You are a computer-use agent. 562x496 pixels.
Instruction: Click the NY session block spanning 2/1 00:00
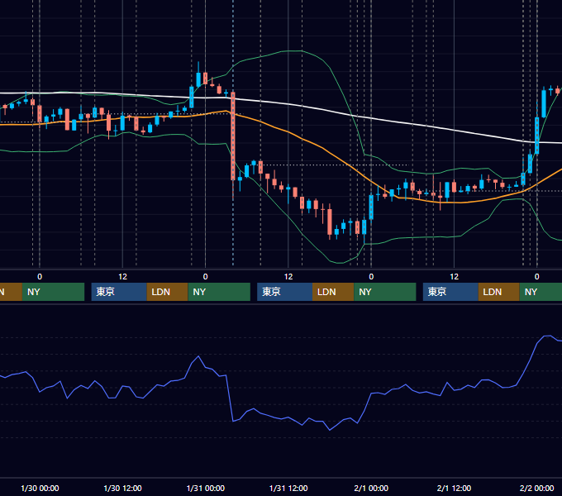[x=385, y=292]
